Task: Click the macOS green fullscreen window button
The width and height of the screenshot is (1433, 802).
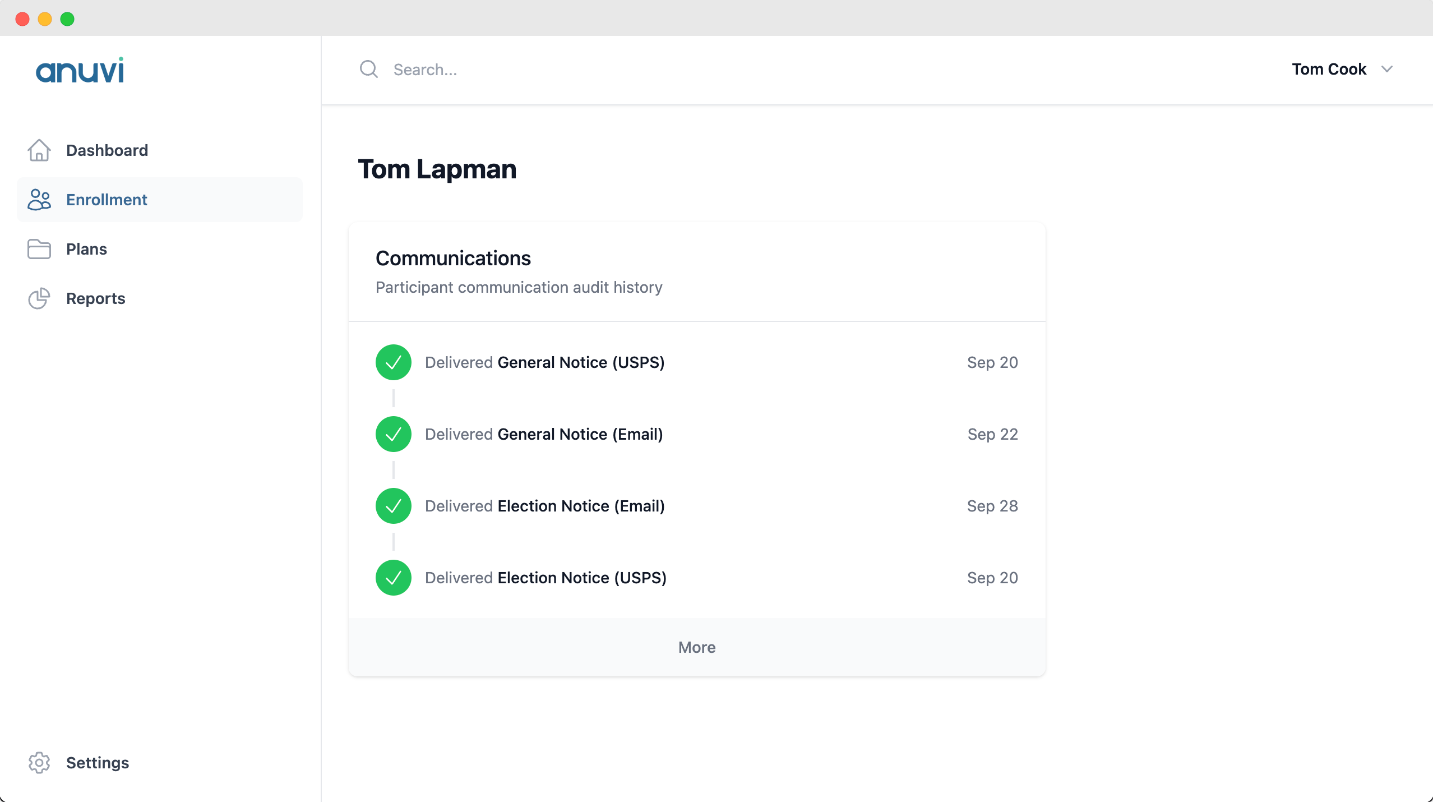Action: [67, 19]
